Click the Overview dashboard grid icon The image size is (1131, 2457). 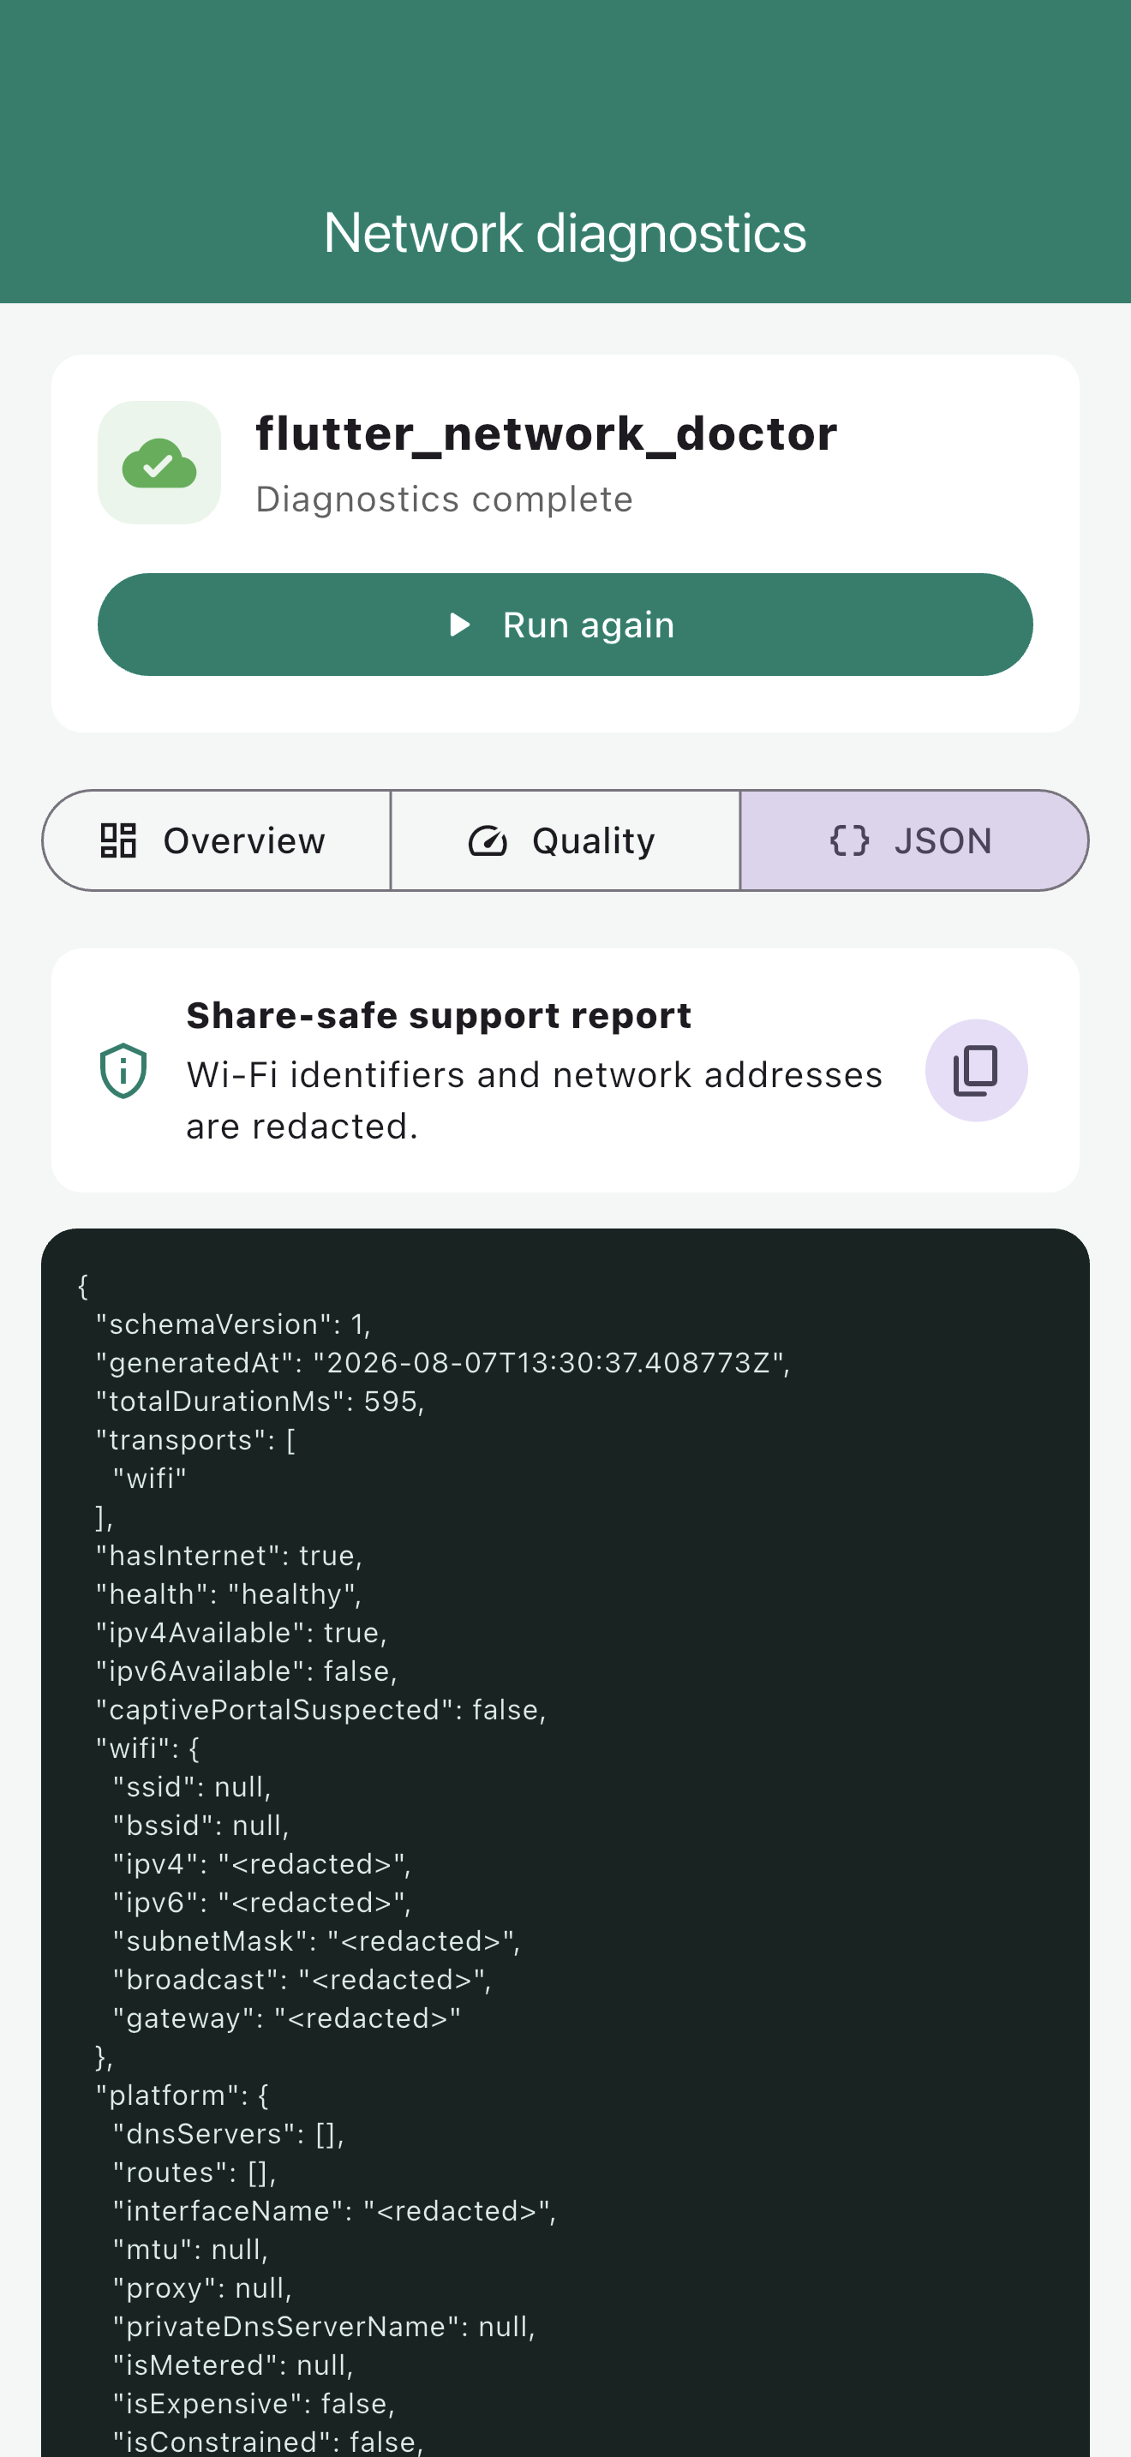coord(119,840)
